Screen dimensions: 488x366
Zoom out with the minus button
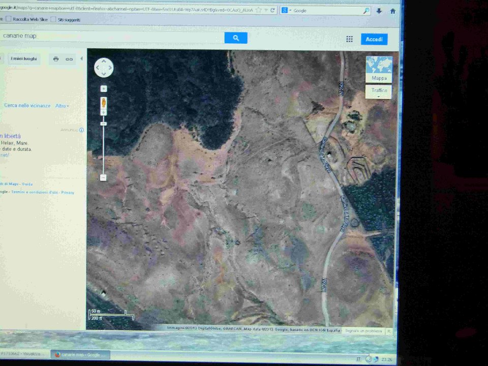[103, 177]
